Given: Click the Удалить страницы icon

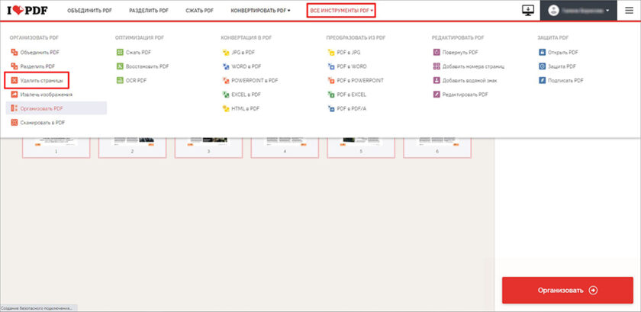Looking at the screenshot, I should [x=14, y=81].
